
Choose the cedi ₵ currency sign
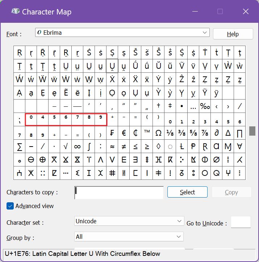(135, 133)
